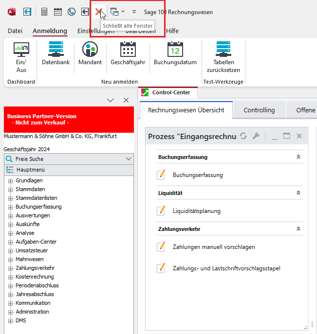317x334 pixels.
Task: Open Liquiditätsplanung link
Action: point(196,211)
